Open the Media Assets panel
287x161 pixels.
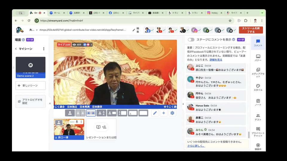(258, 72)
